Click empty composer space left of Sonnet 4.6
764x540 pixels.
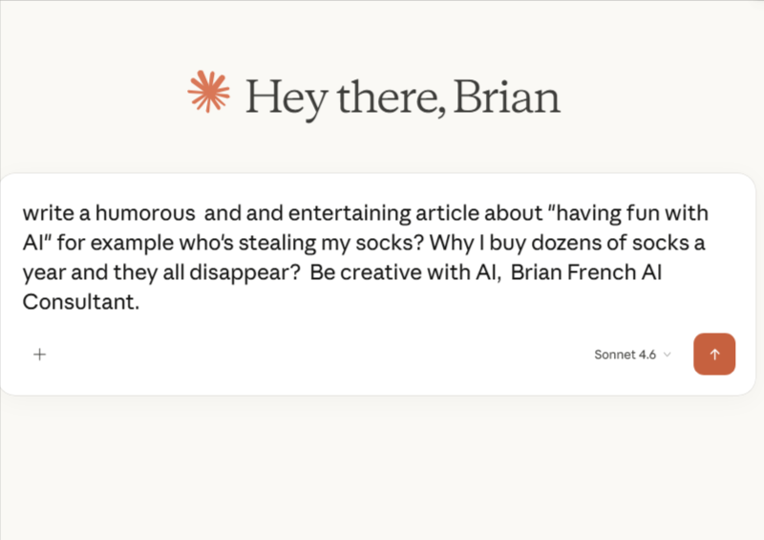pyautogui.click(x=315, y=355)
